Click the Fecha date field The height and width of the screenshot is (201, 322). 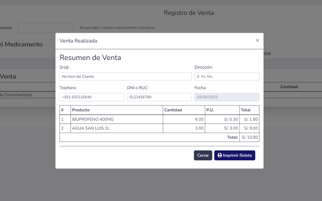[227, 97]
